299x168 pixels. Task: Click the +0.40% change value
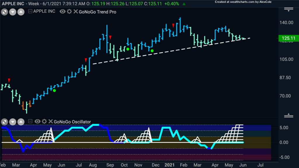[172, 3]
